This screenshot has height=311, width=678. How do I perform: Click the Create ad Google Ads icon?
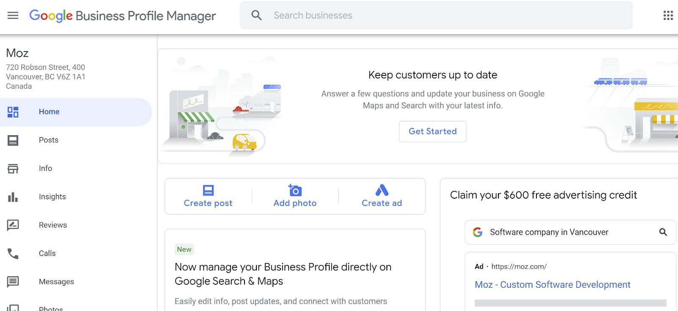click(382, 190)
